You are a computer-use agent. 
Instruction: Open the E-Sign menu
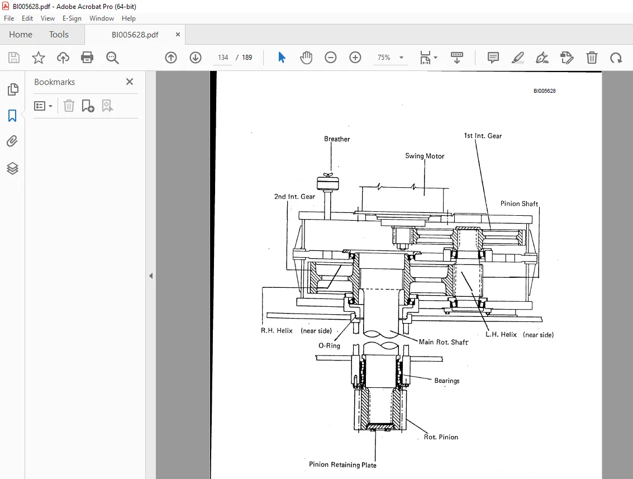pos(72,18)
